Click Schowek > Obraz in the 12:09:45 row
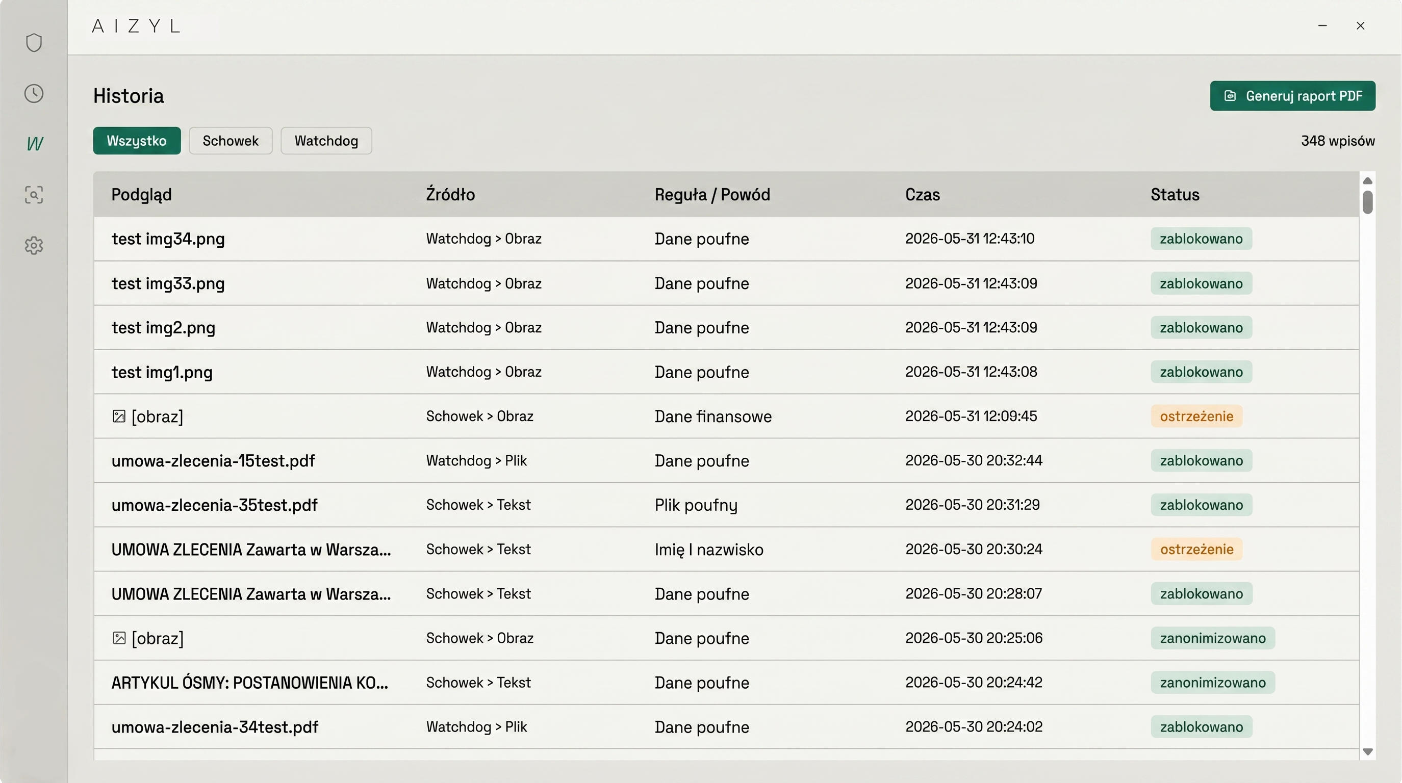 point(479,416)
